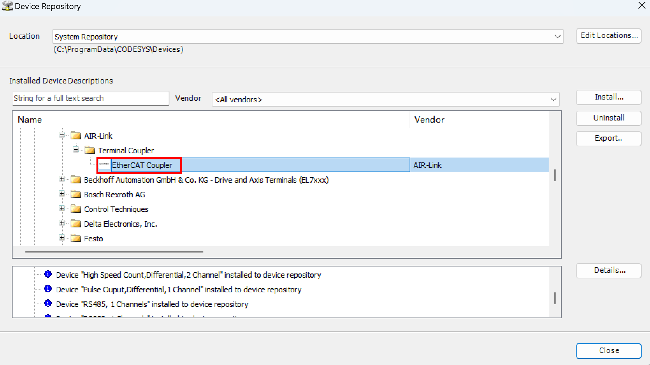Click the device tree horizontal scrollbar
Image resolution: width=650 pixels, height=365 pixels.
[114, 251]
